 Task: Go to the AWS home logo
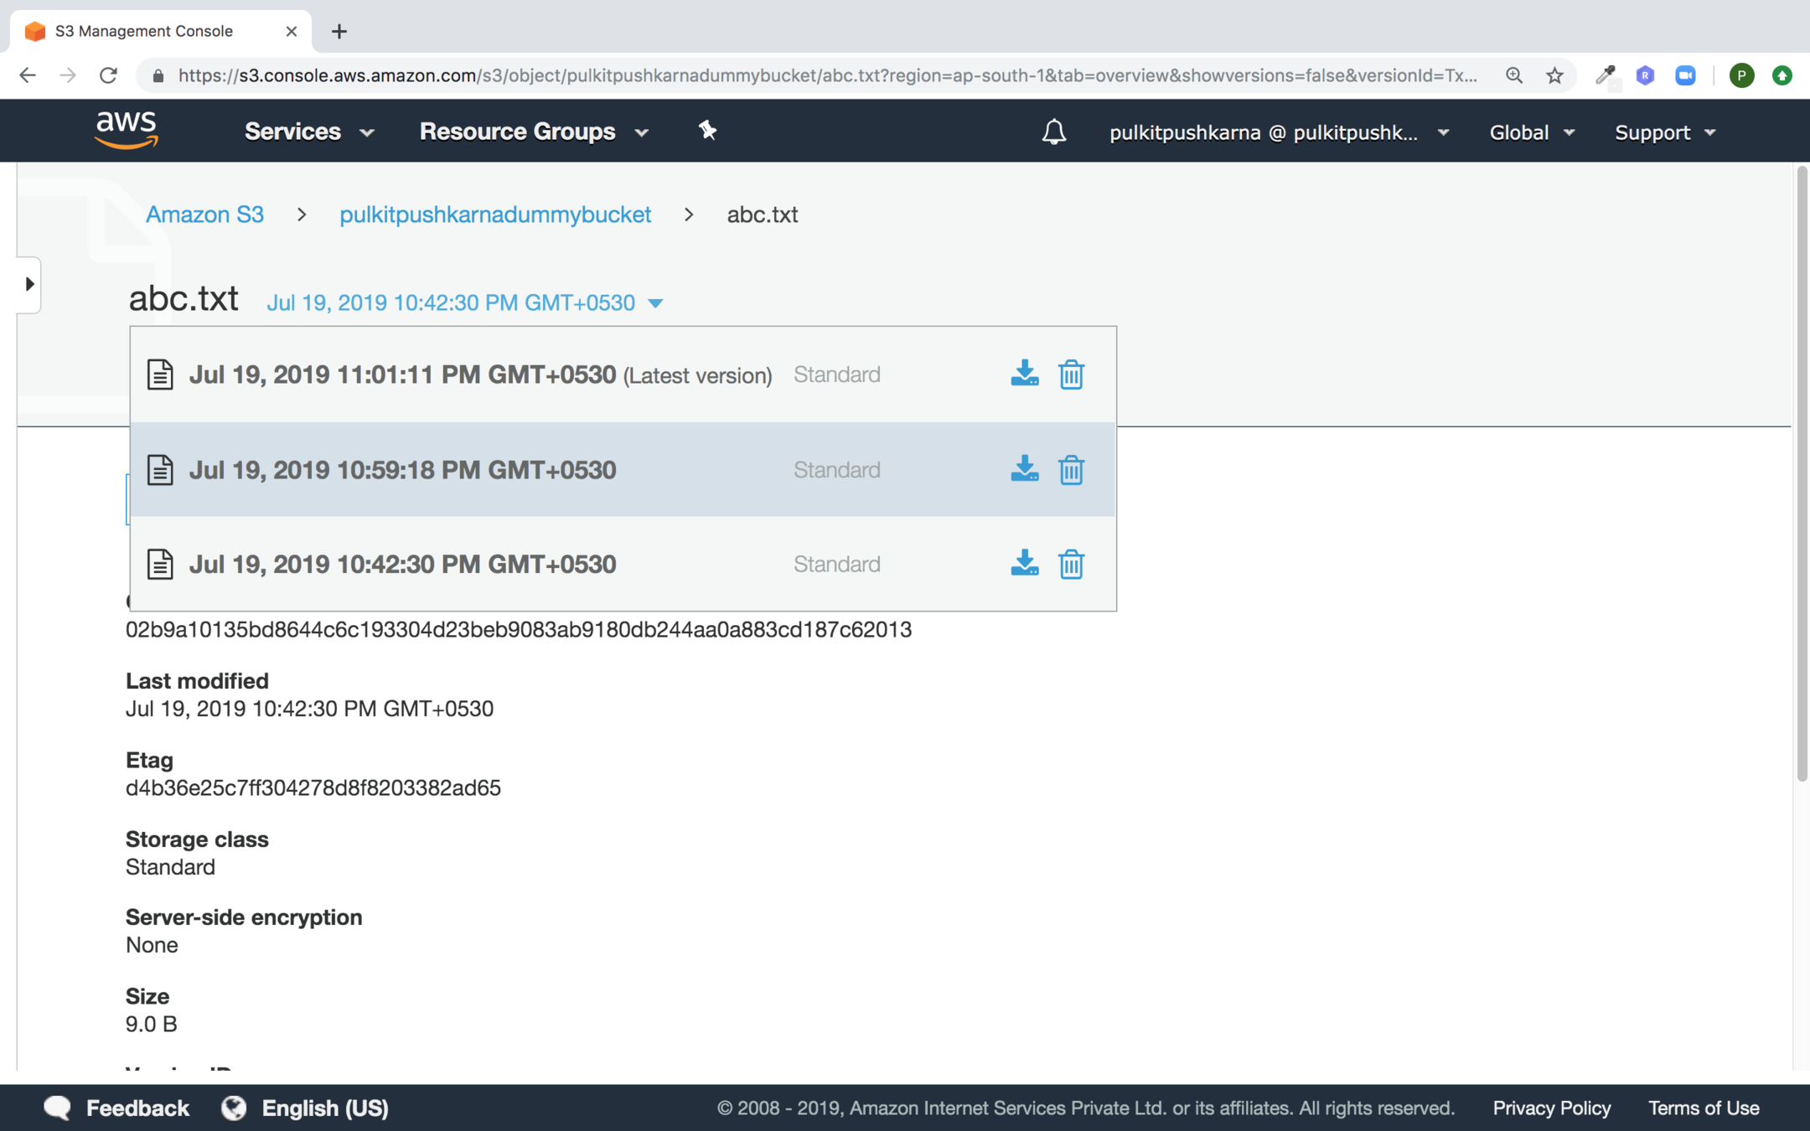[x=127, y=130]
